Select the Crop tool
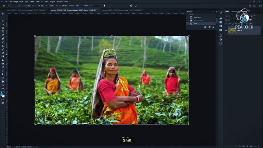The width and height of the screenshot is (263, 148). pyautogui.click(x=3, y=28)
